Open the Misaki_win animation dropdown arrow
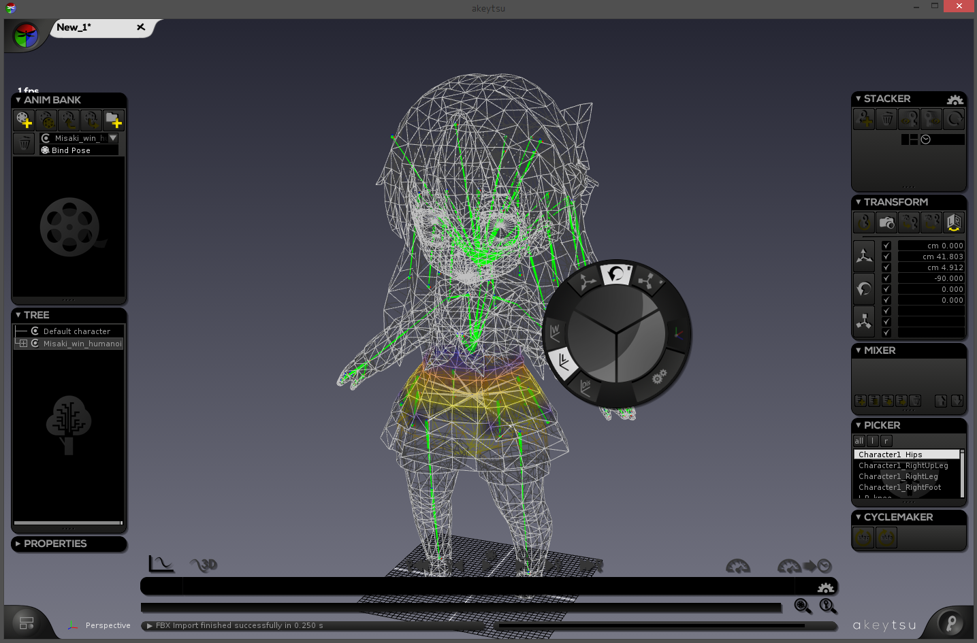 coord(113,138)
